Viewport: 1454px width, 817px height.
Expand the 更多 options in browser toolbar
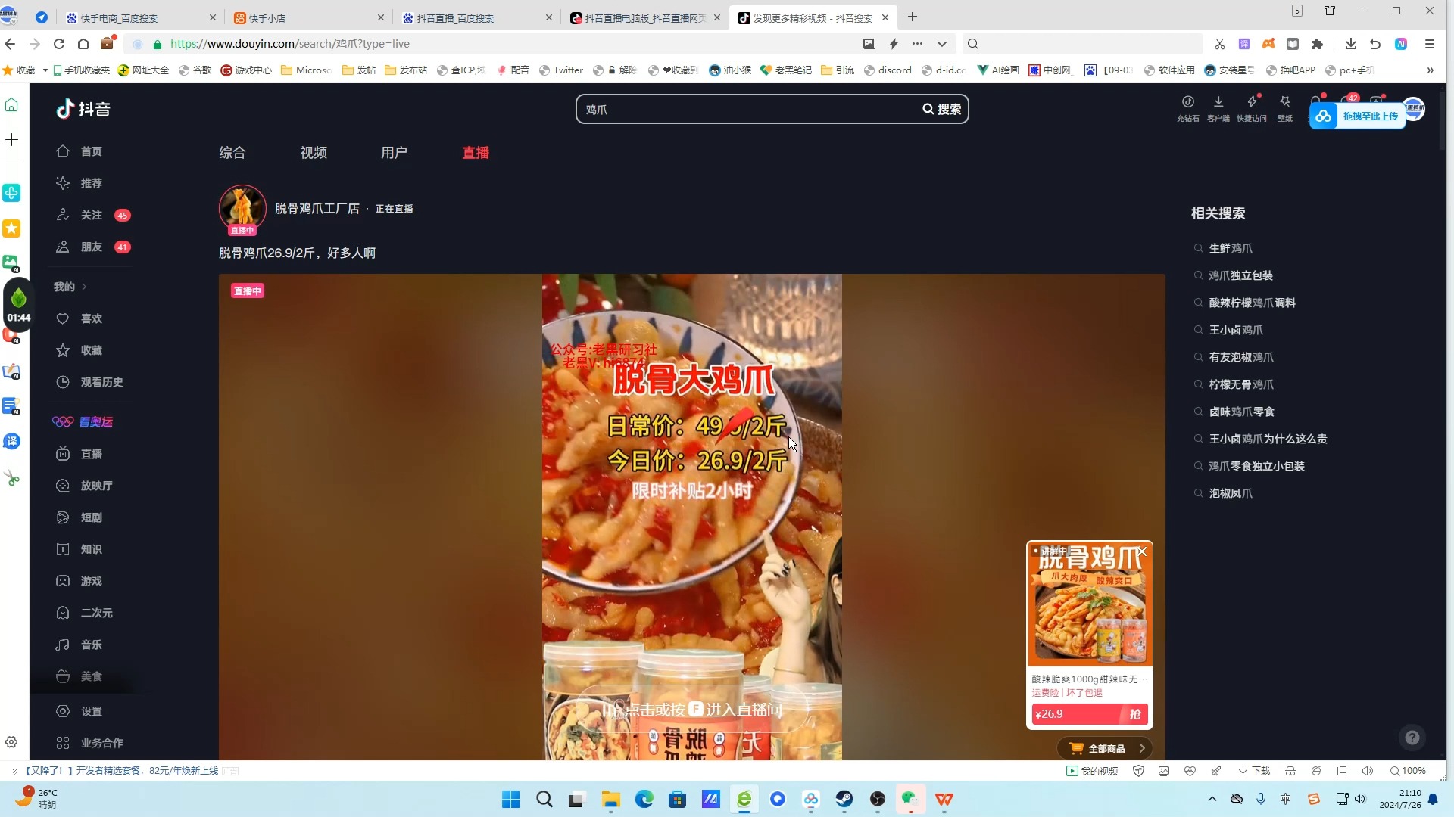click(x=920, y=44)
